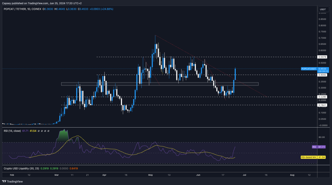The image size is (332, 185).
Task: Click the RSI-based MA axis label
Action: tap(309, 157)
